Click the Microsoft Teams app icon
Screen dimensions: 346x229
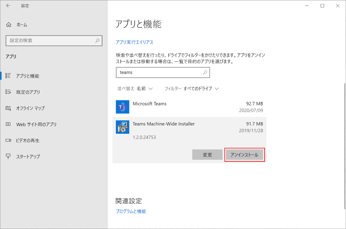[x=123, y=107]
